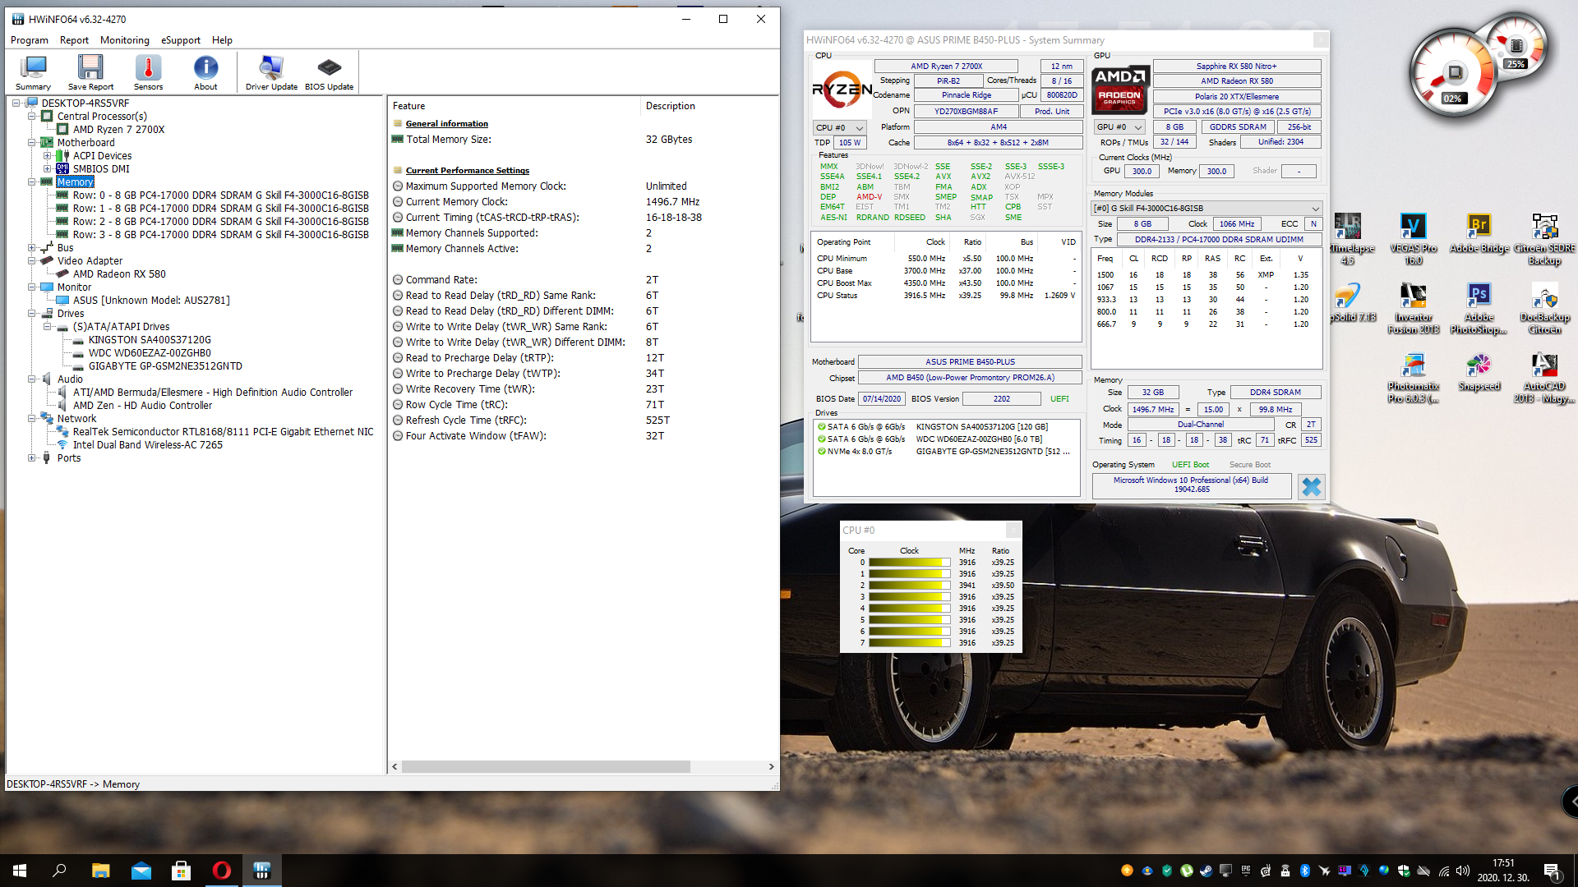Launch Driver Update from the toolbar
Screen dimensions: 1578x887
coord(271,72)
